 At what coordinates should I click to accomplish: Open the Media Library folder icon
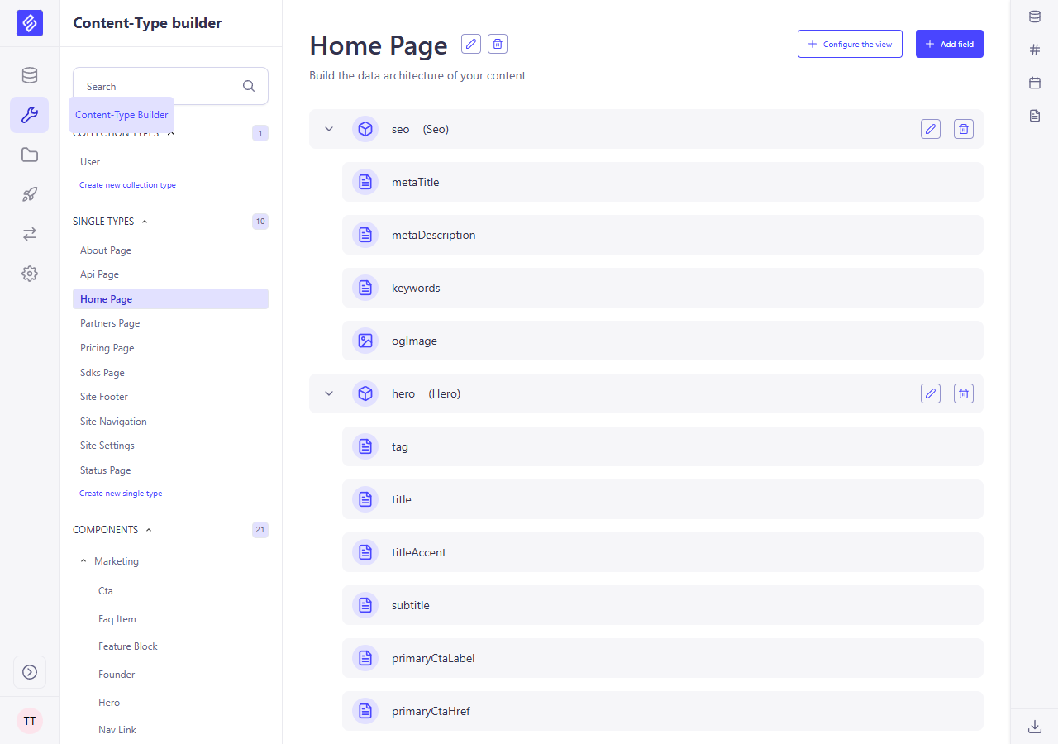30,155
